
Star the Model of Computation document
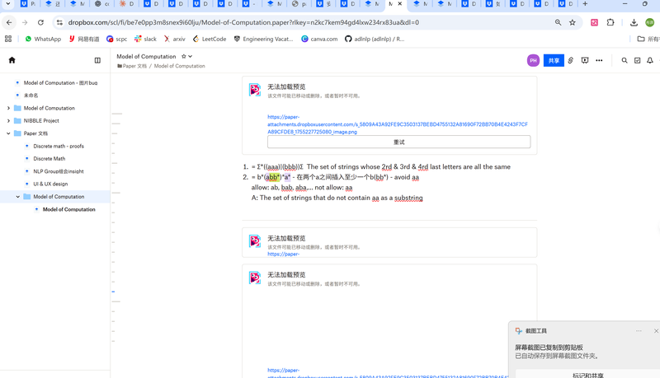point(183,57)
